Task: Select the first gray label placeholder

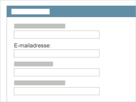Action: tap(40, 26)
